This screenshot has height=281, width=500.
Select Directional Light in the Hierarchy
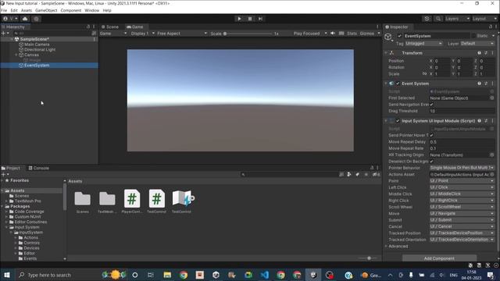(x=40, y=49)
